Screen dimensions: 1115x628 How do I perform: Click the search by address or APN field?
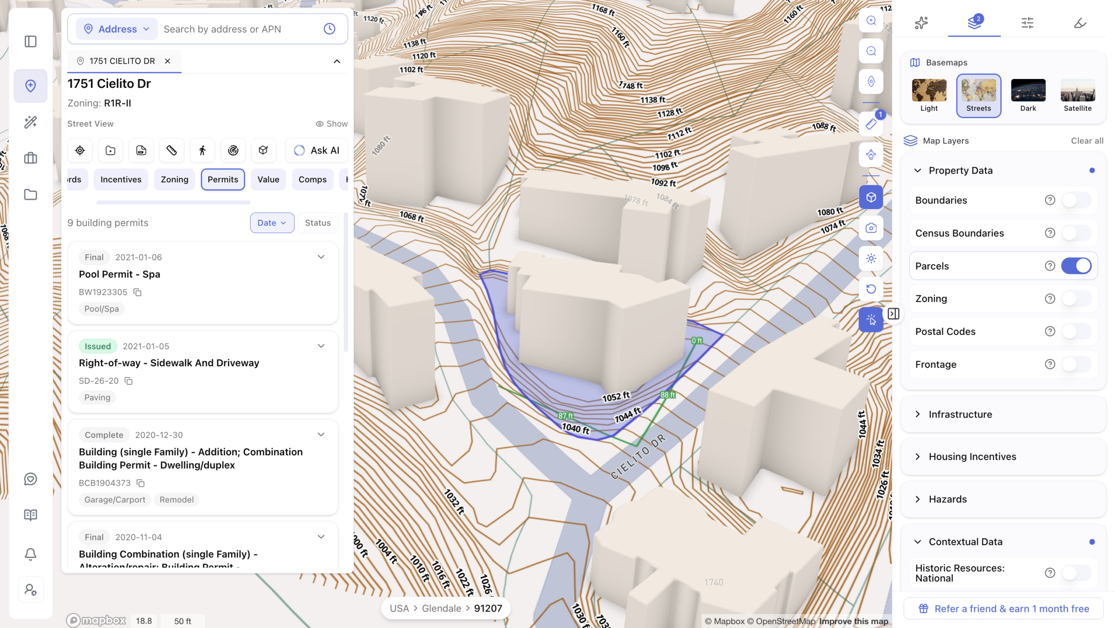pyautogui.click(x=240, y=29)
